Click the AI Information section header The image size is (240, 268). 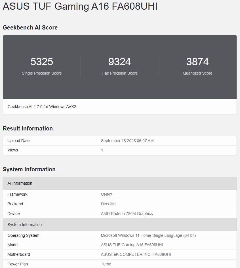click(x=120, y=183)
